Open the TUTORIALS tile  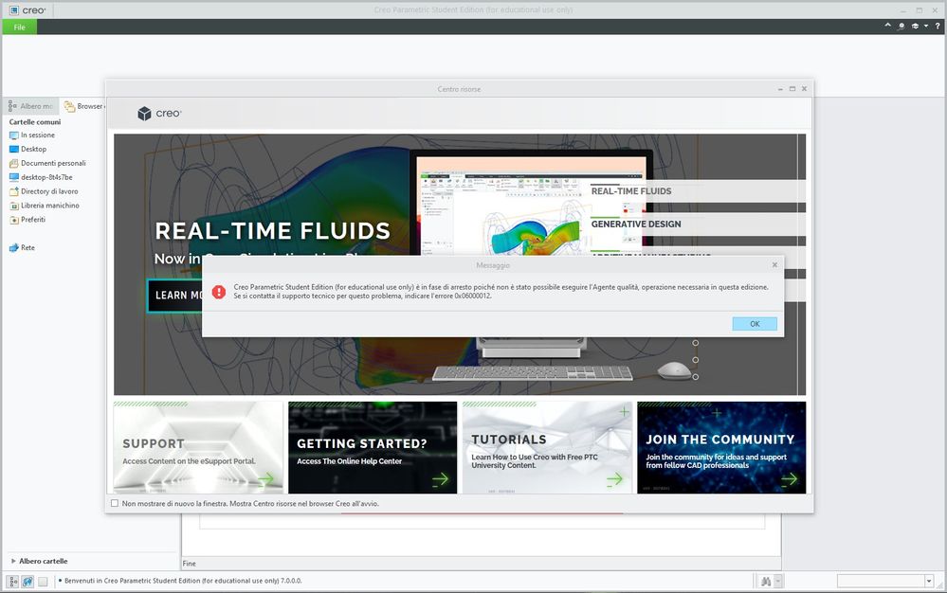coord(547,448)
